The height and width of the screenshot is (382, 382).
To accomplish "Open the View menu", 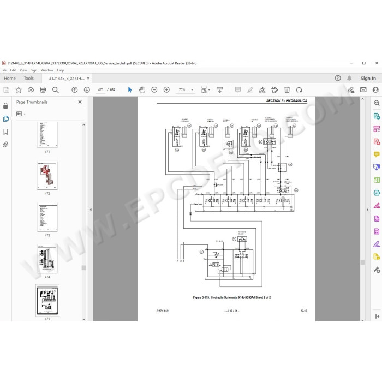I will 23,70.
